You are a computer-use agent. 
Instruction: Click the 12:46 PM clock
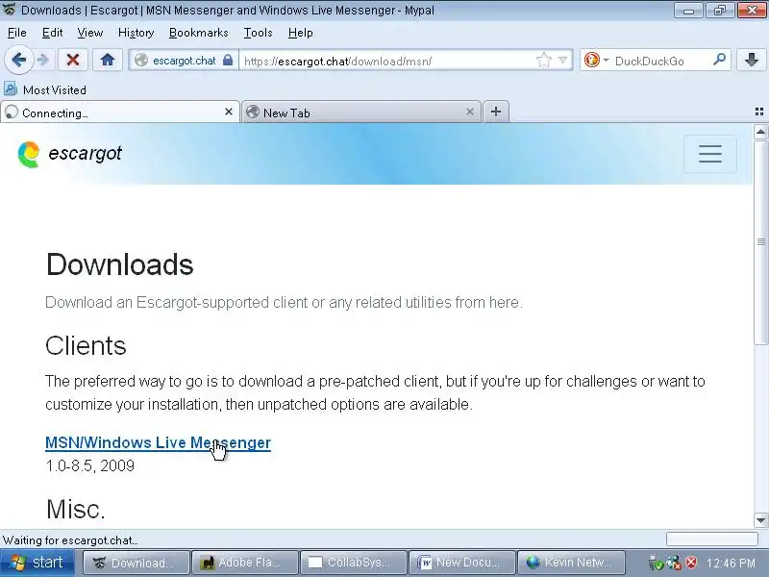(x=731, y=563)
